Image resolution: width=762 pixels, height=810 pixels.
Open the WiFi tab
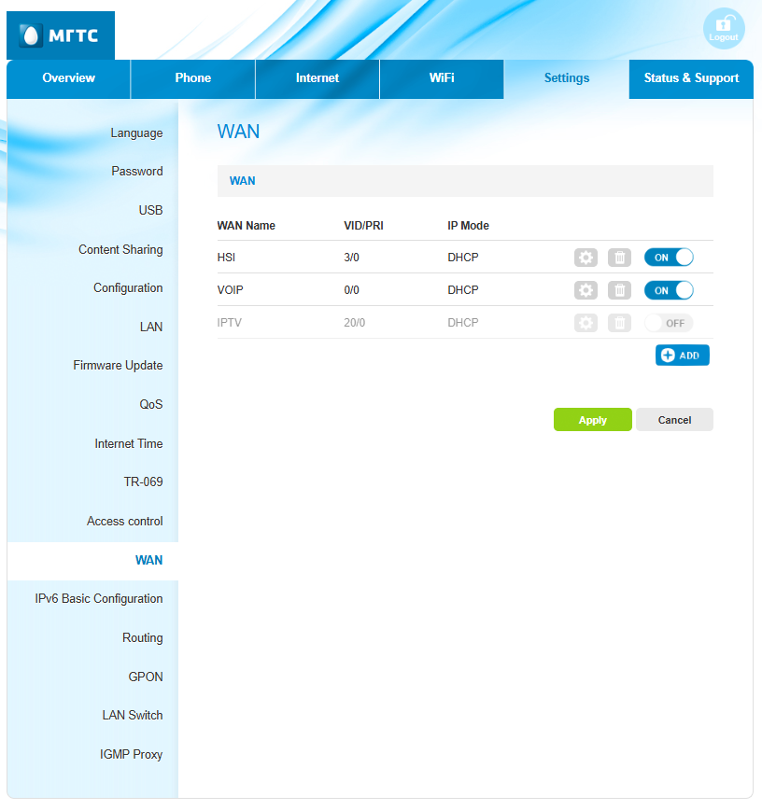tap(442, 78)
